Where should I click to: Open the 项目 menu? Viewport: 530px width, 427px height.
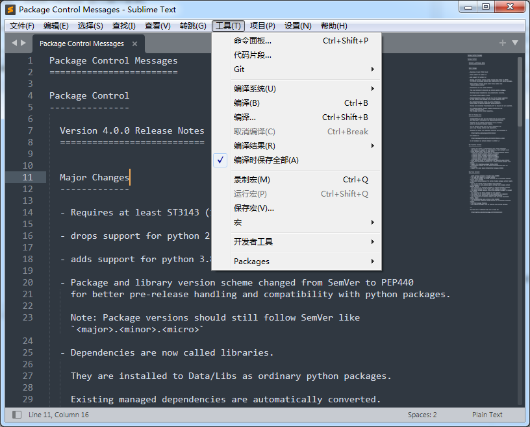click(x=260, y=26)
